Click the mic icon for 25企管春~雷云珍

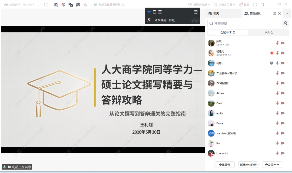coord(277,73)
